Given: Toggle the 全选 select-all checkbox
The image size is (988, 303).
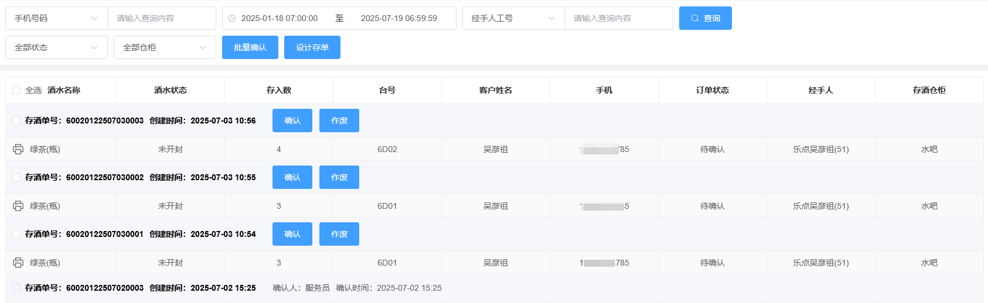Looking at the screenshot, I should point(16,90).
